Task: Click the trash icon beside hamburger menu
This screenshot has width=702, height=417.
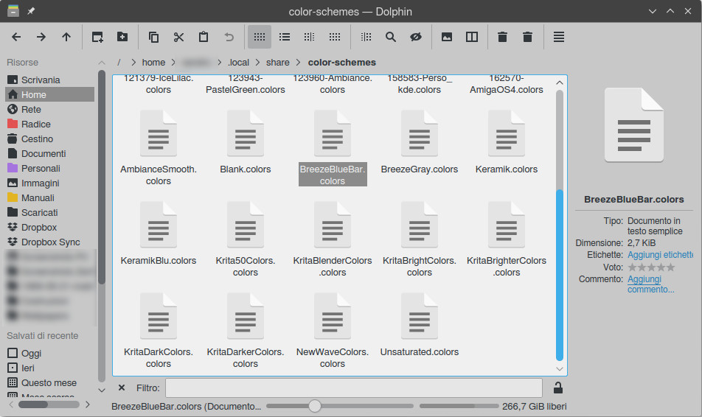Action: [527, 37]
